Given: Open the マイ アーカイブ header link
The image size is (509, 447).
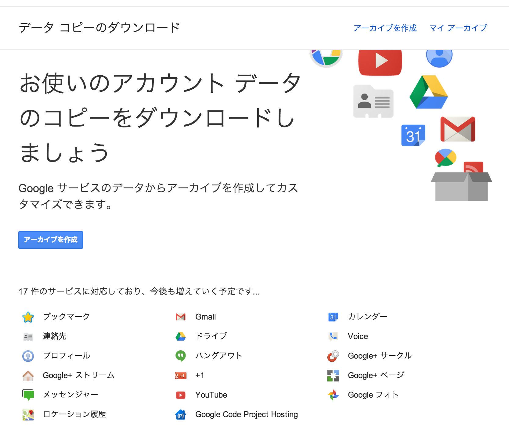Looking at the screenshot, I should [458, 28].
